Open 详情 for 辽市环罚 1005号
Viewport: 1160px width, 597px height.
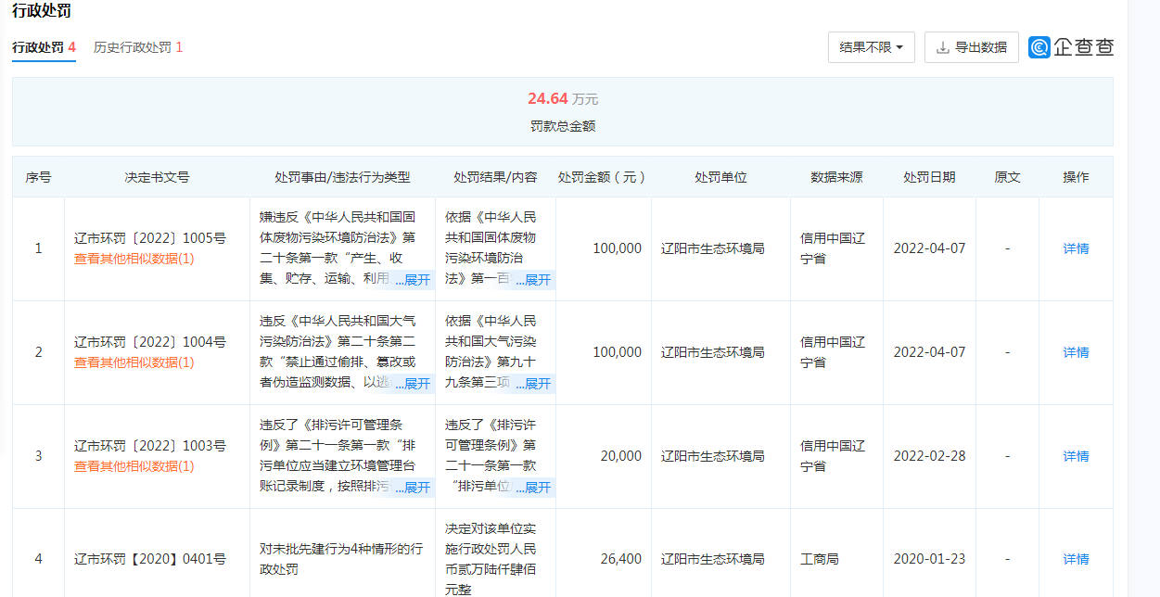pyautogui.click(x=1076, y=248)
